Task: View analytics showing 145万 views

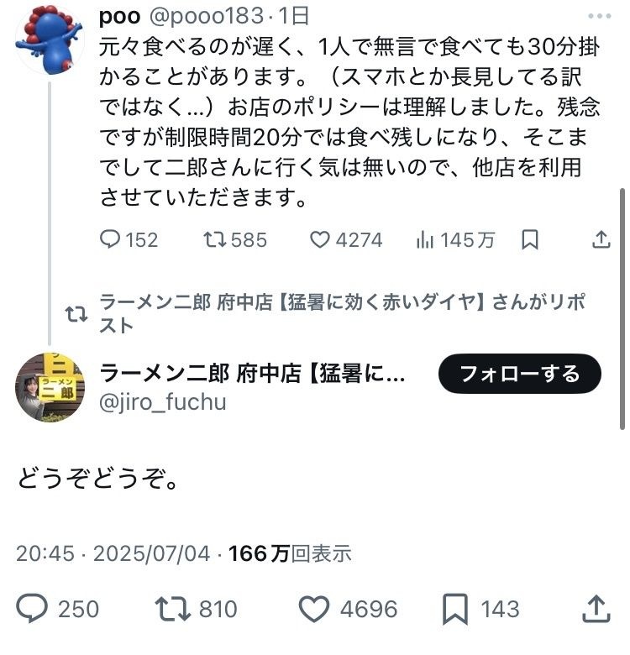Action: tap(425, 240)
